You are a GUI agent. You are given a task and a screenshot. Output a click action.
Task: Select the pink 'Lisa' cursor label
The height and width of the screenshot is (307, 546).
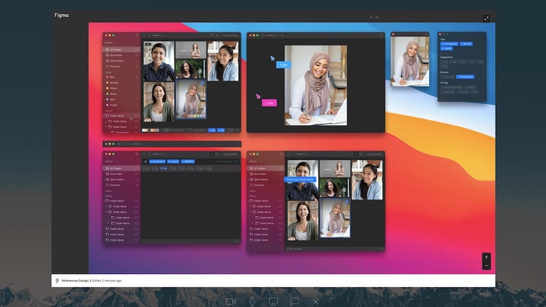(269, 103)
